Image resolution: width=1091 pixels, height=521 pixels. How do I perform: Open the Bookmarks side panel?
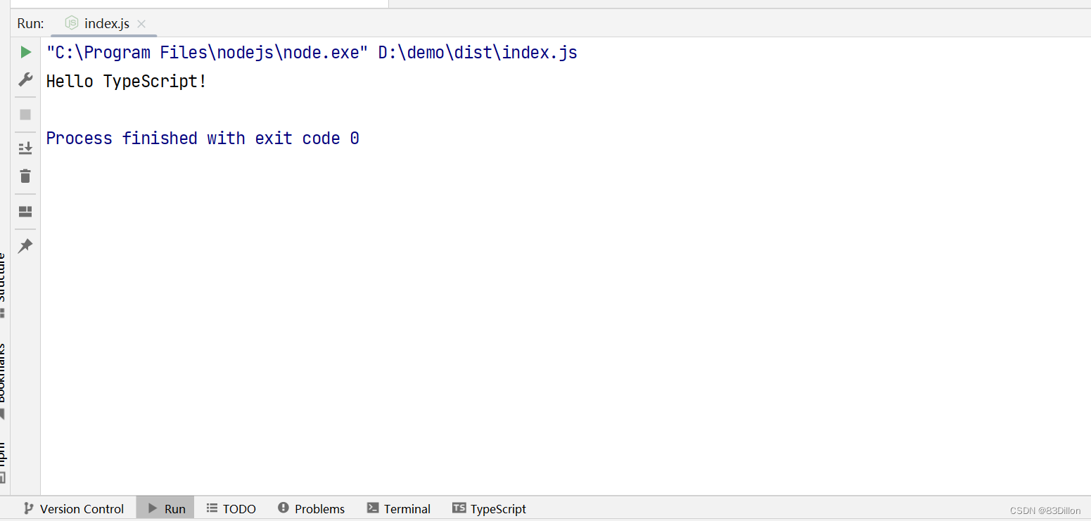click(x=3, y=381)
